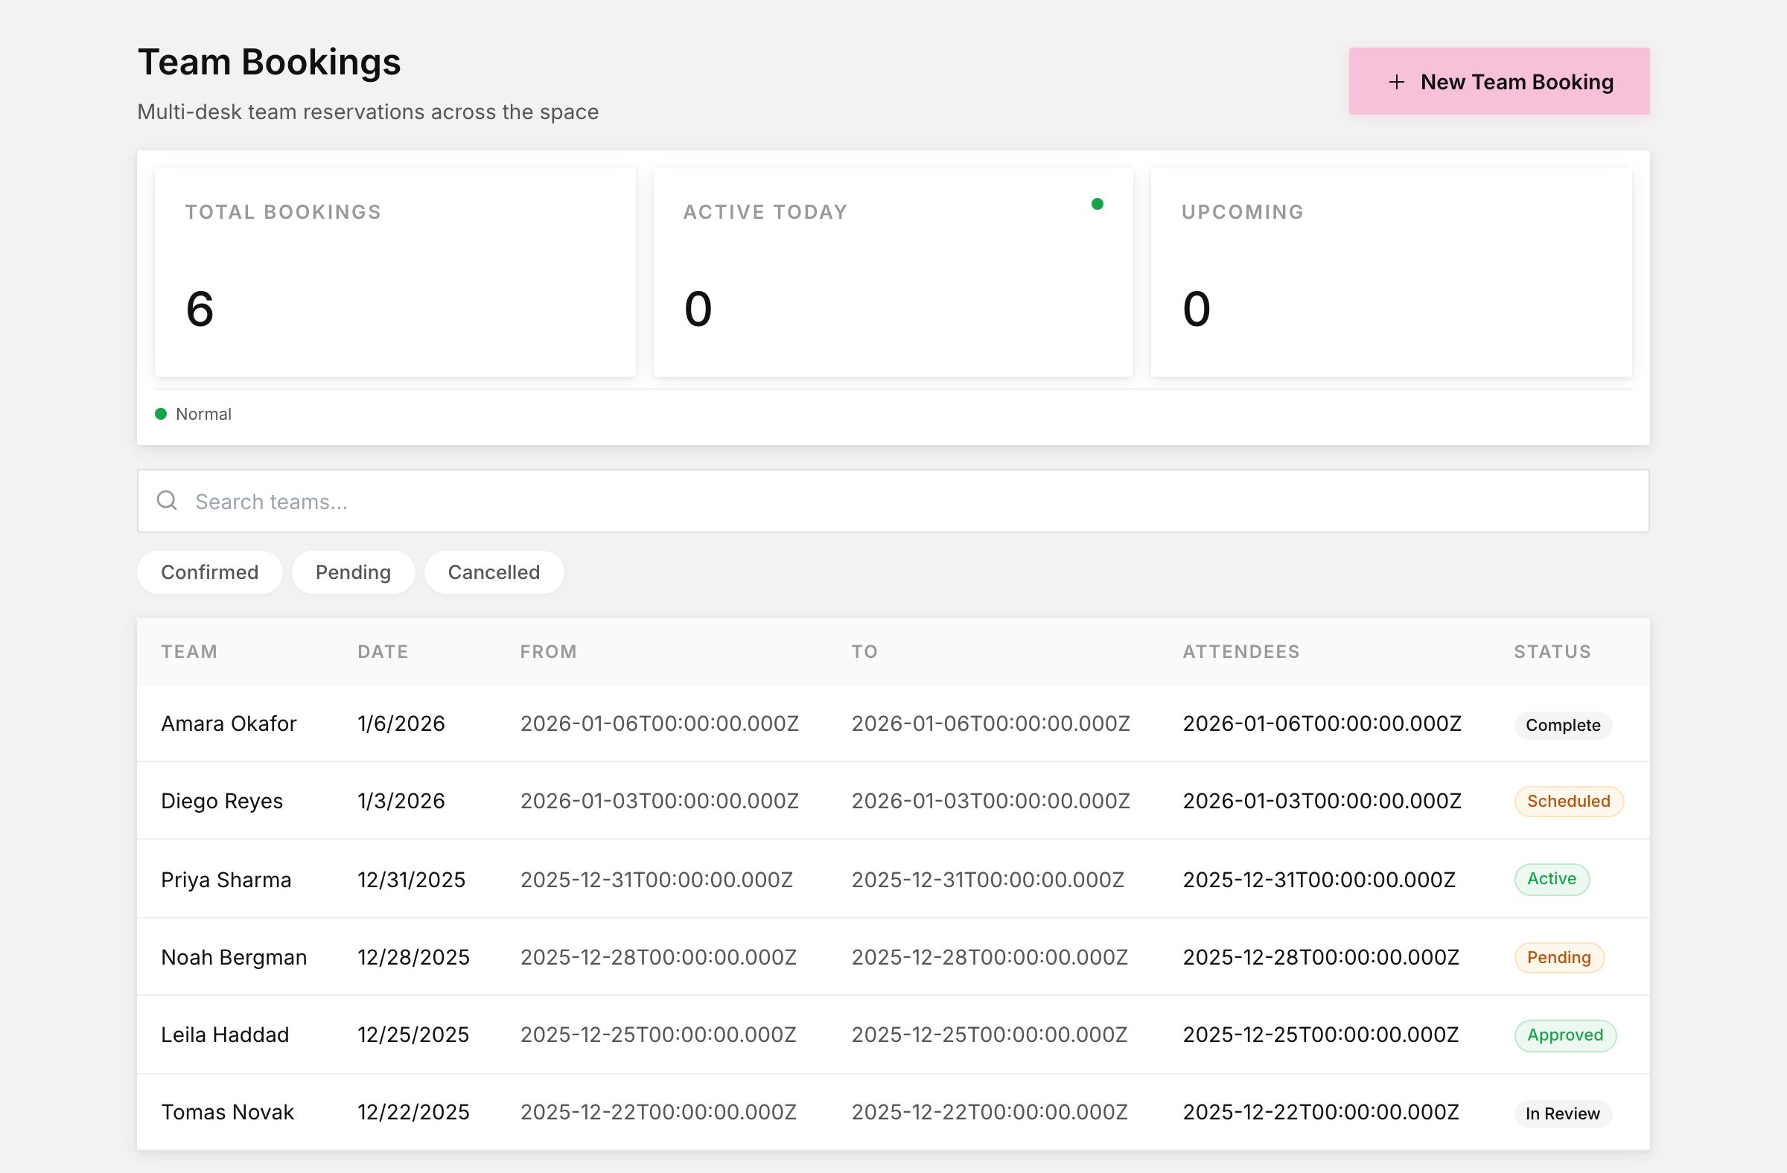Select the Tomas Novak row name
1787x1173 pixels.
pos(228,1112)
